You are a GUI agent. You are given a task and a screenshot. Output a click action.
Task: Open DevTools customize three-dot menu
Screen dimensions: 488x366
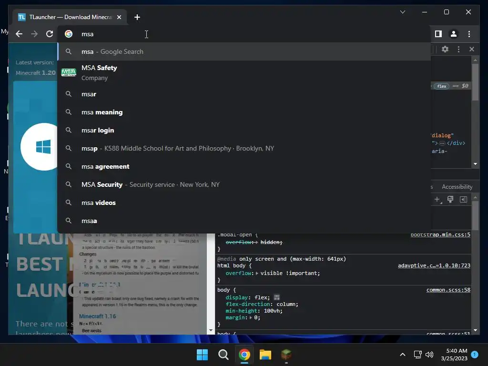coord(458,49)
